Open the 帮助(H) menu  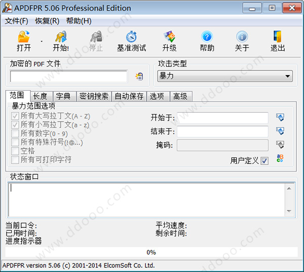pyautogui.click(x=79, y=21)
